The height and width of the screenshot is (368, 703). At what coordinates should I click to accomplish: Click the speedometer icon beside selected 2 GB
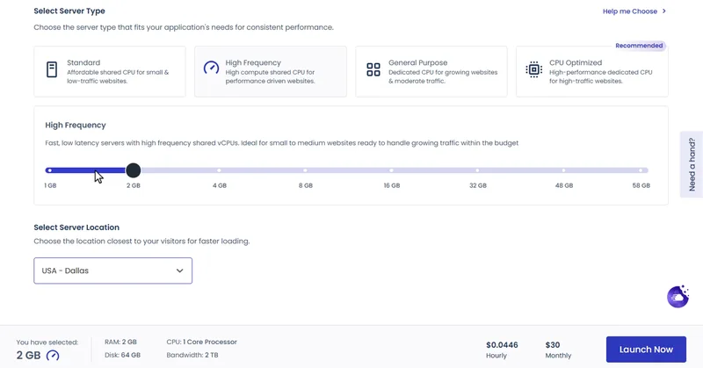(53, 356)
